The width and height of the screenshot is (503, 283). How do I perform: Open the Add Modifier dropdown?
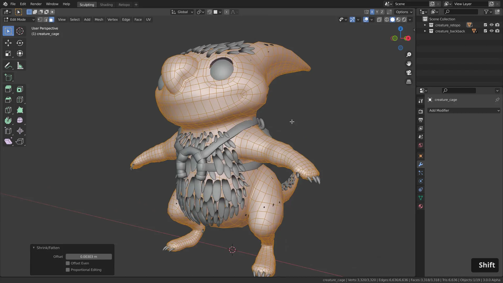[464, 111]
